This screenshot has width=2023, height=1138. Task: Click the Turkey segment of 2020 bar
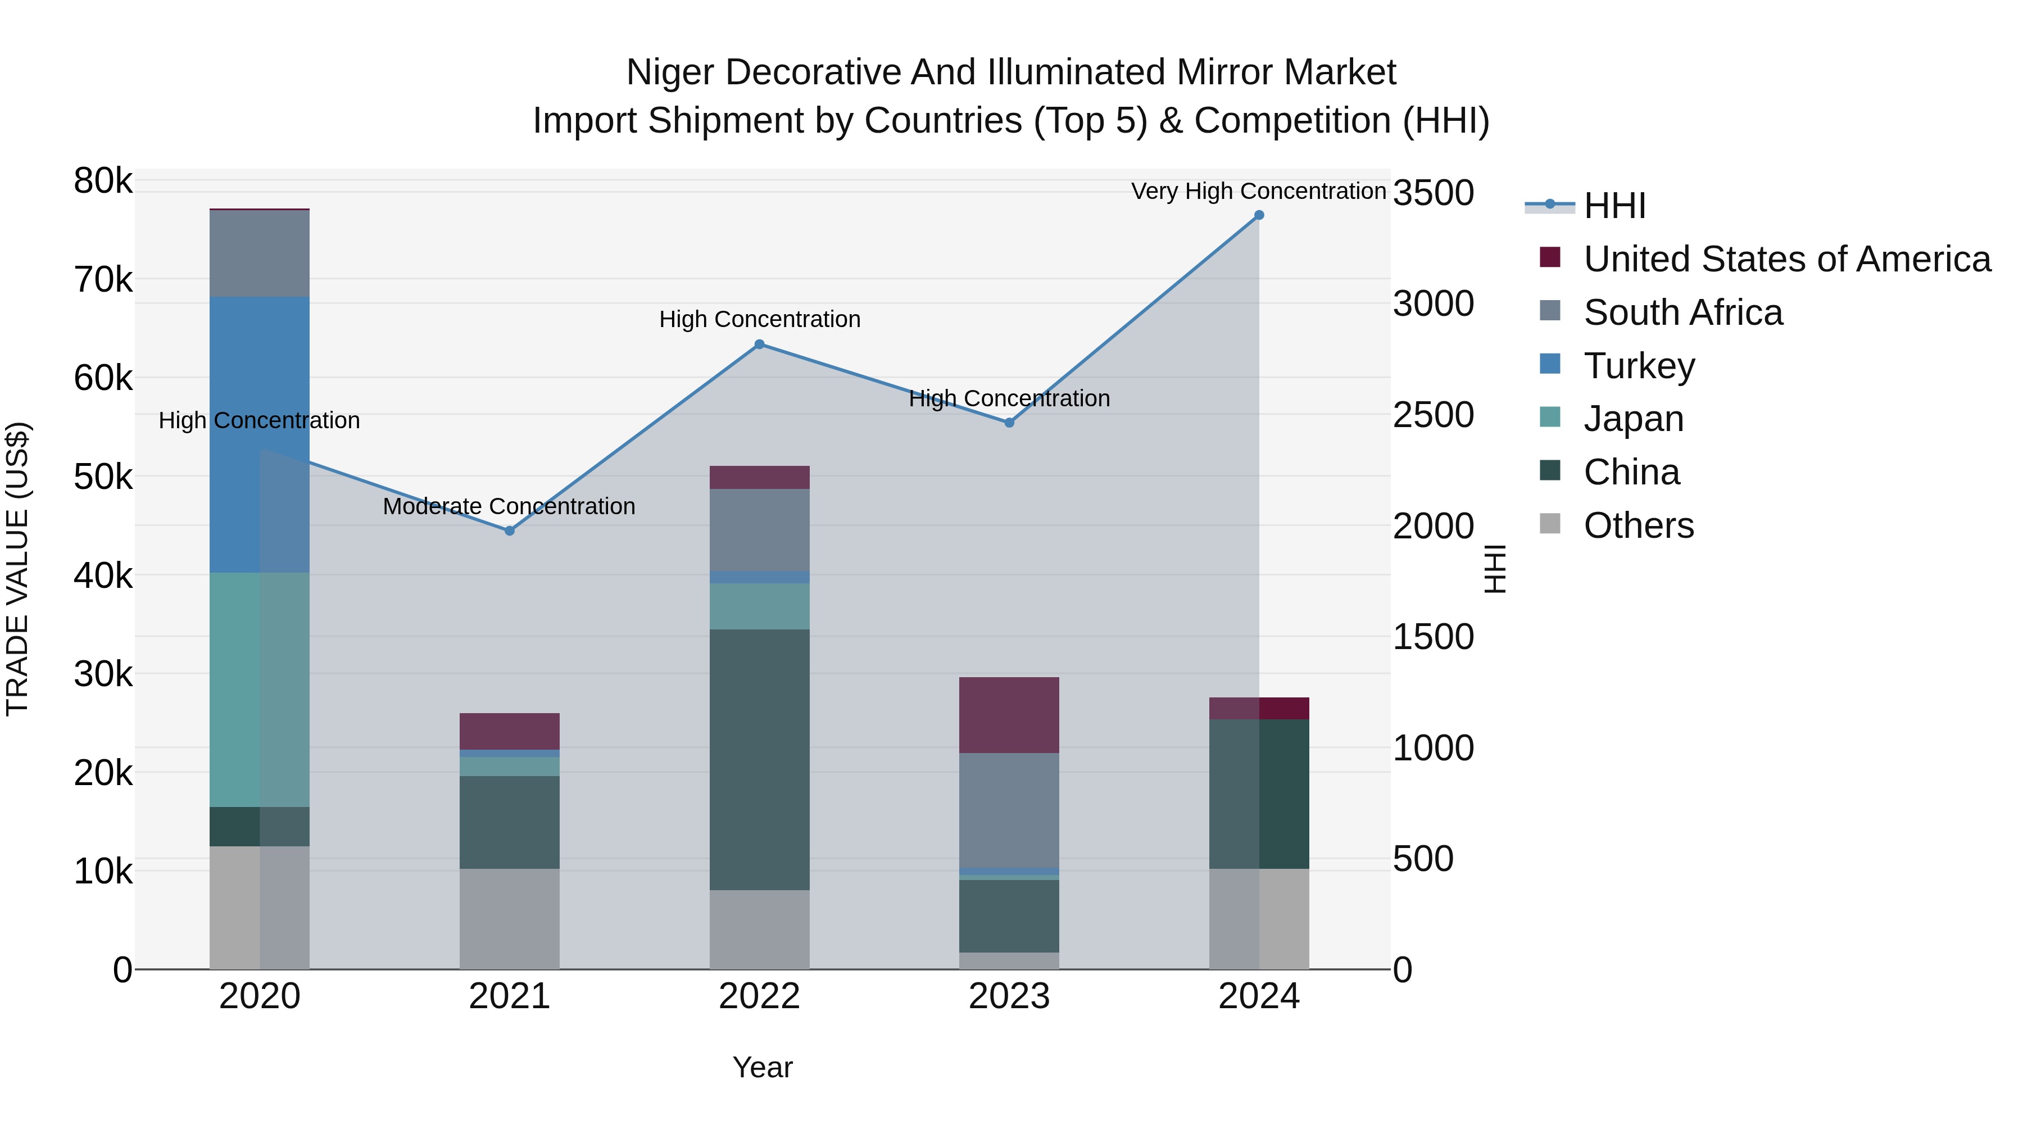[259, 435]
